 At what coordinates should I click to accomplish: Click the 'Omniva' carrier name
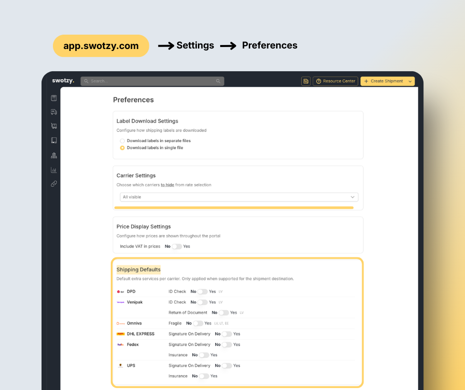pos(135,323)
